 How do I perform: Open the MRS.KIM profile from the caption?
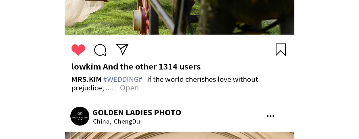click(x=86, y=79)
